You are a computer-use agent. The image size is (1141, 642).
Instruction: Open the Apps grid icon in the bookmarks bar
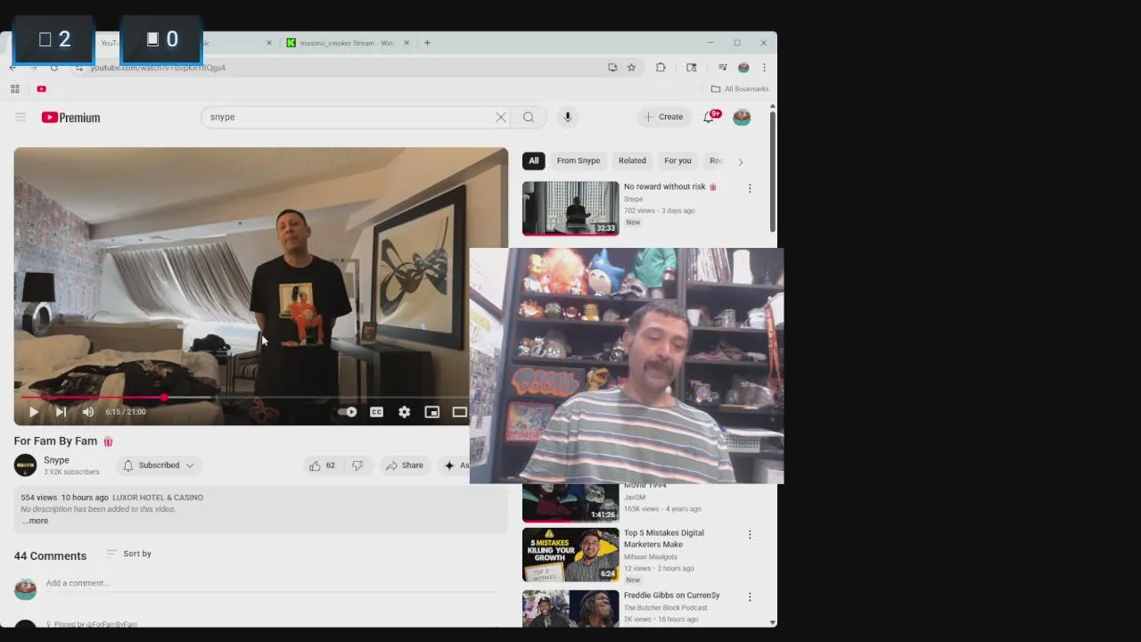(x=14, y=89)
